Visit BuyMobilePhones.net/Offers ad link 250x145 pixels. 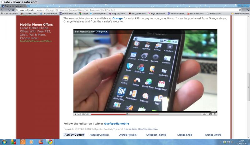coord(36,41)
